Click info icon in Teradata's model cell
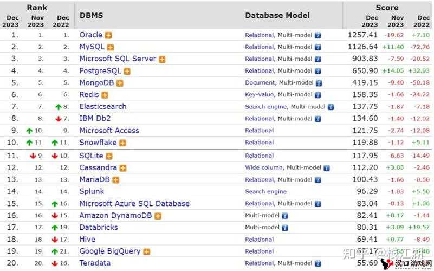Screen dimensions: 434x271 (x=318, y=263)
